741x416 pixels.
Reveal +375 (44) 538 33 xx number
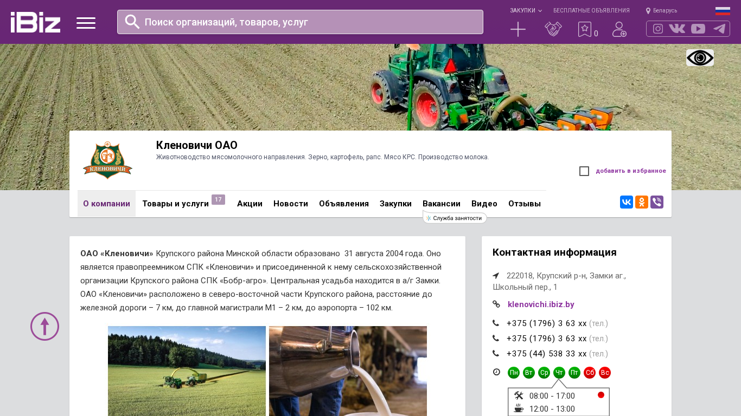tap(547, 354)
